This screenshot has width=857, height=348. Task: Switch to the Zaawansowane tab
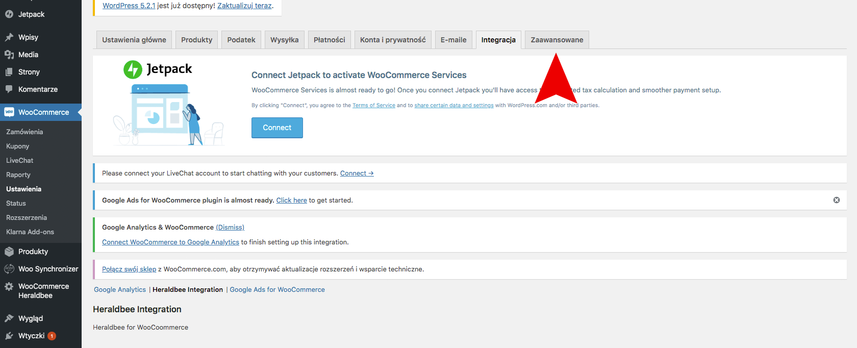coord(557,40)
